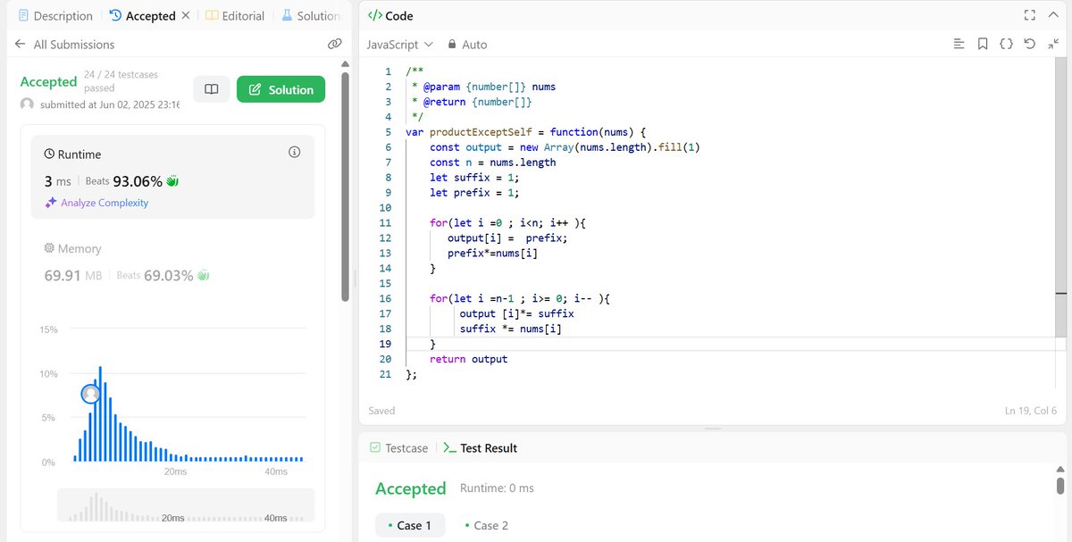Close the Accepted tab
This screenshot has height=542, width=1072.
[185, 15]
